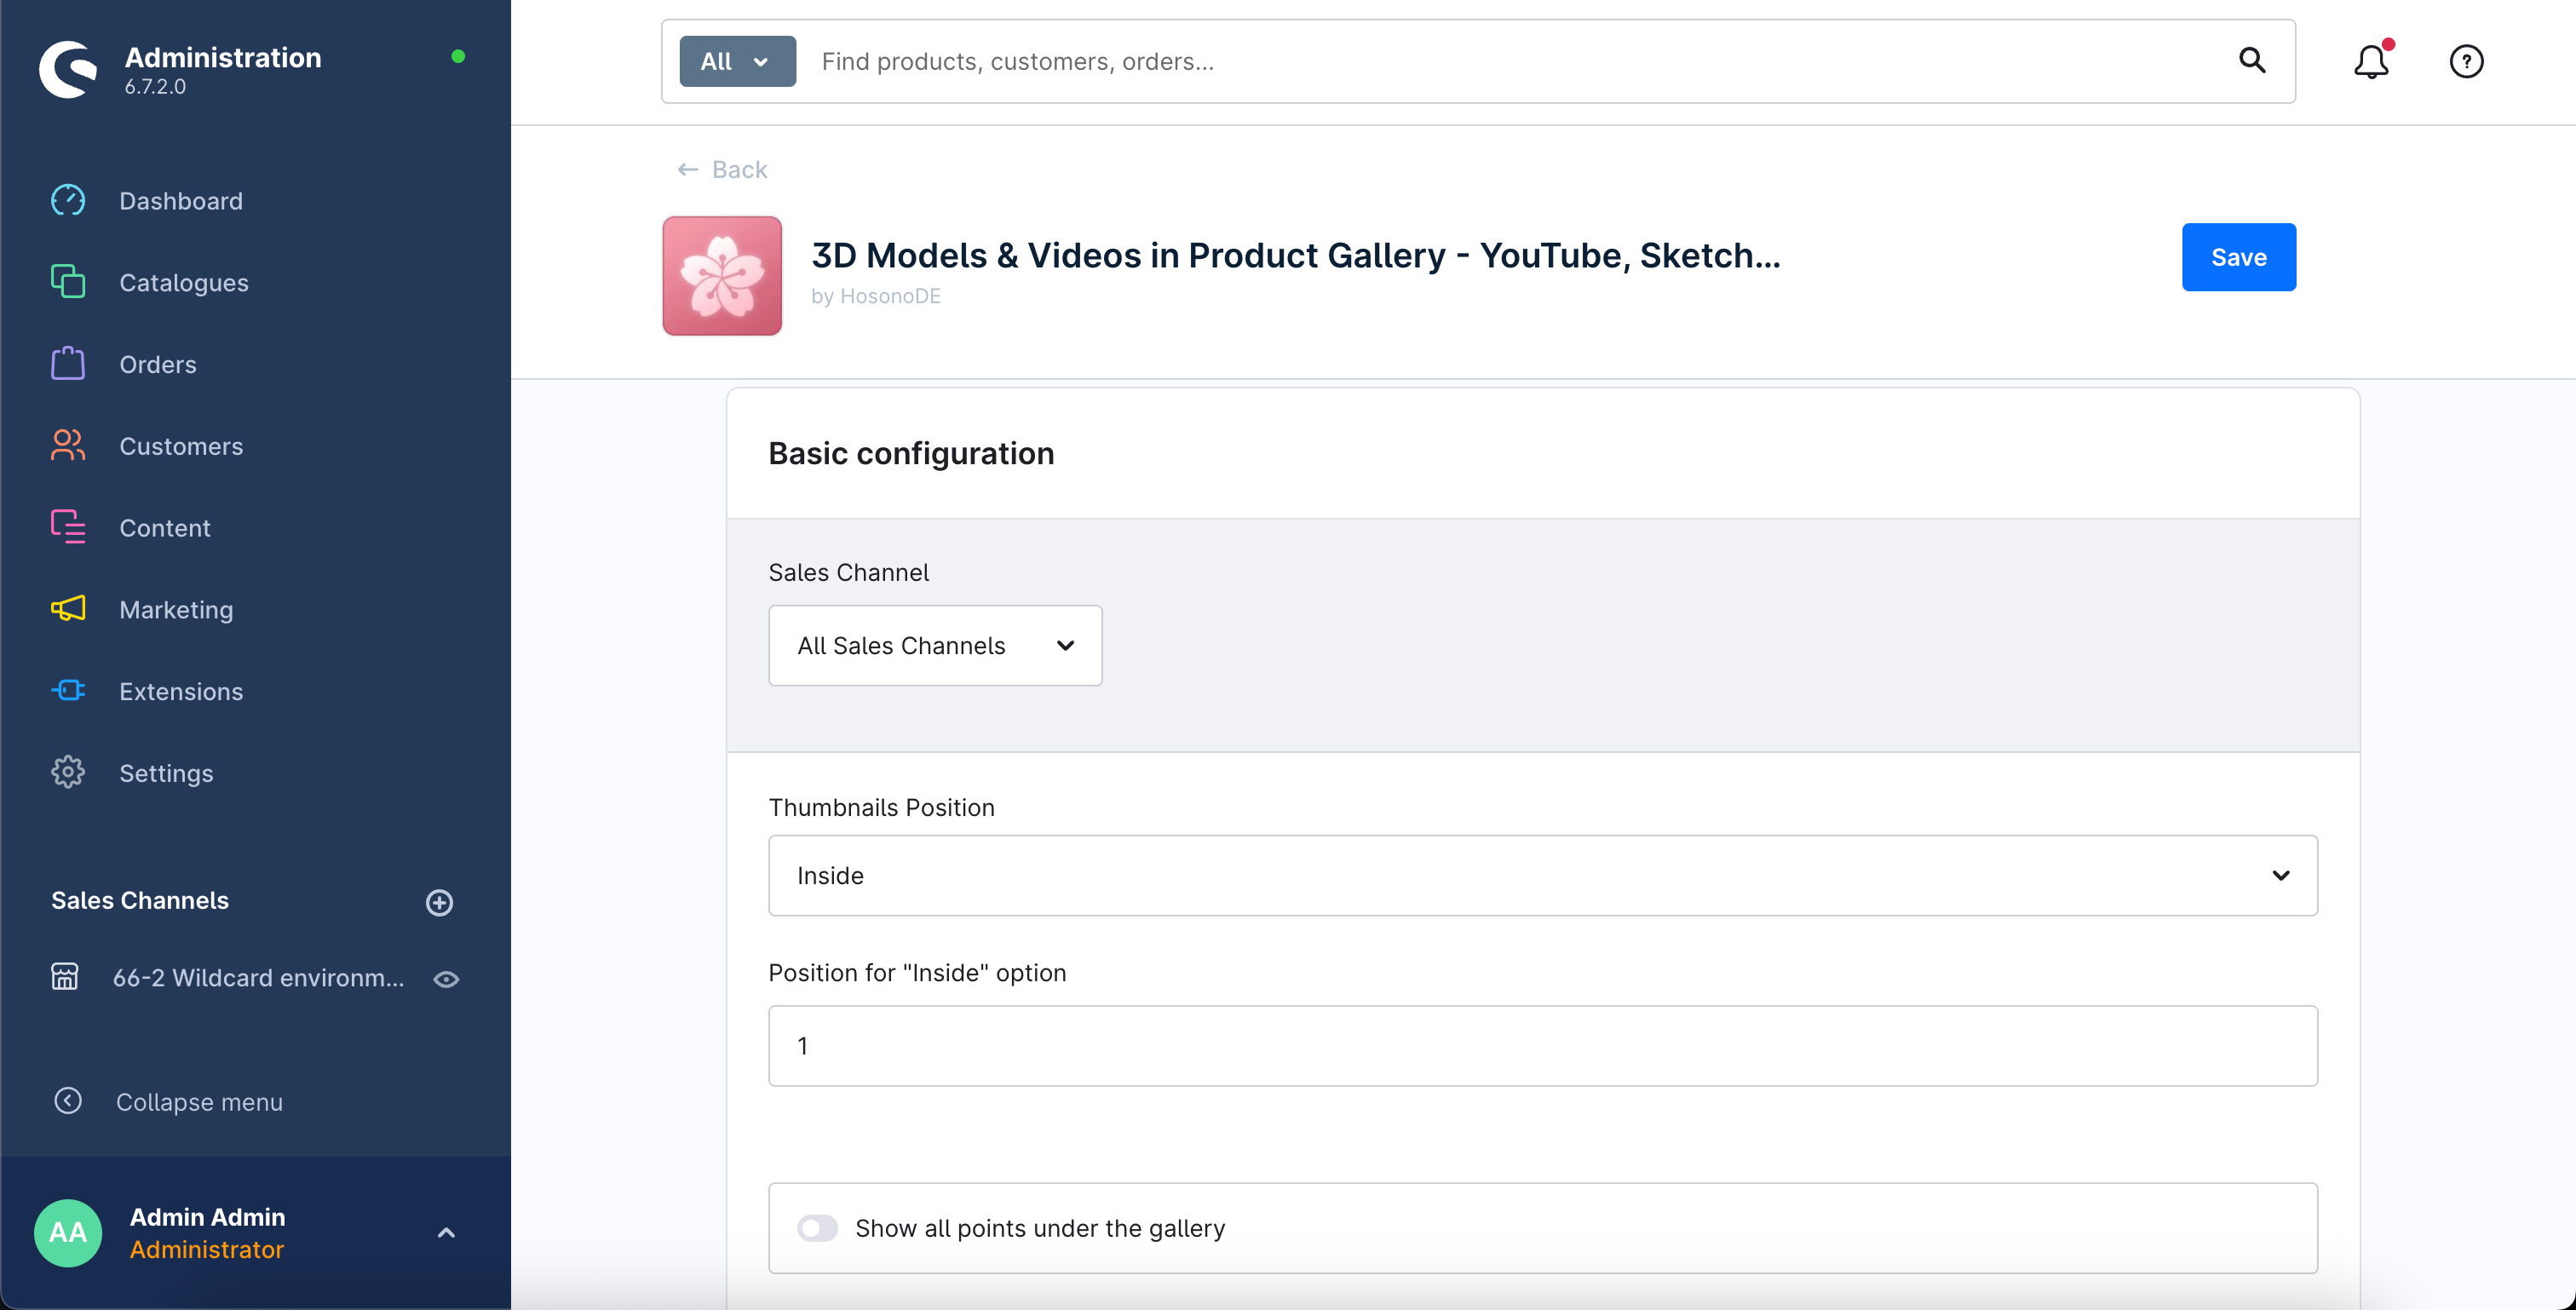Click the Administrator role label
The height and width of the screenshot is (1310, 2576).
207,1250
